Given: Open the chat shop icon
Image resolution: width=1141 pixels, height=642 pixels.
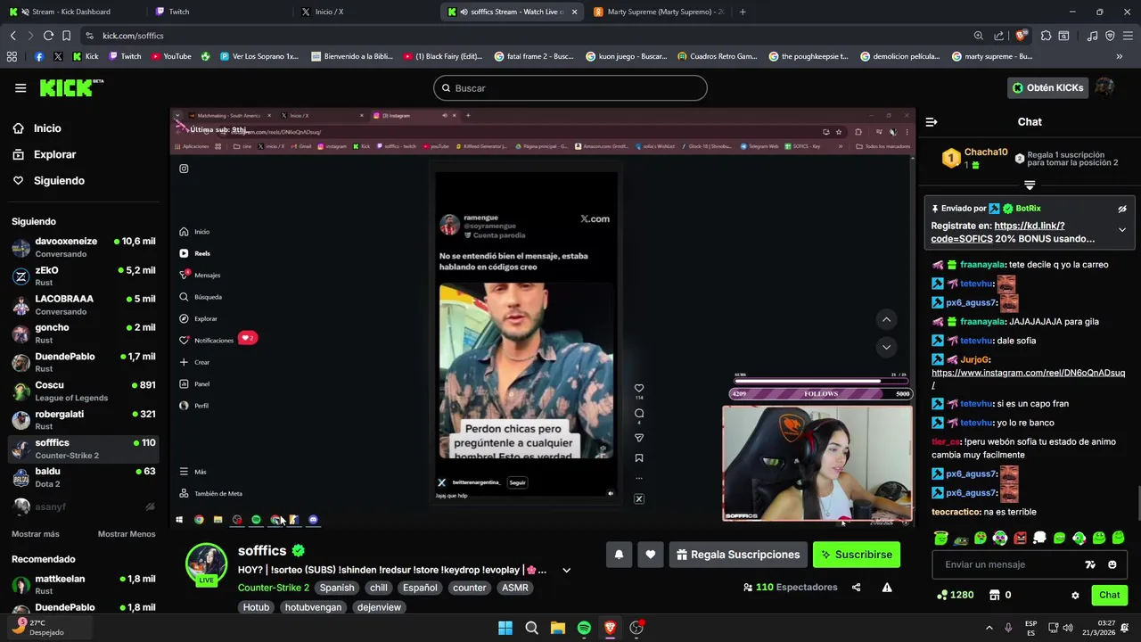Looking at the screenshot, I should [x=995, y=595].
